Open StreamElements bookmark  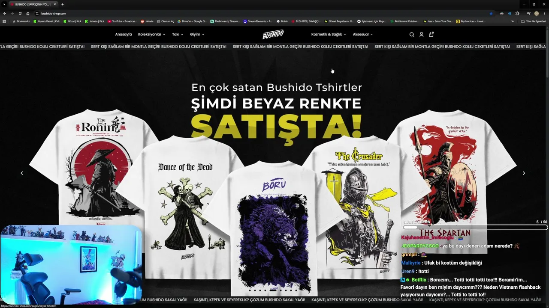257,21
